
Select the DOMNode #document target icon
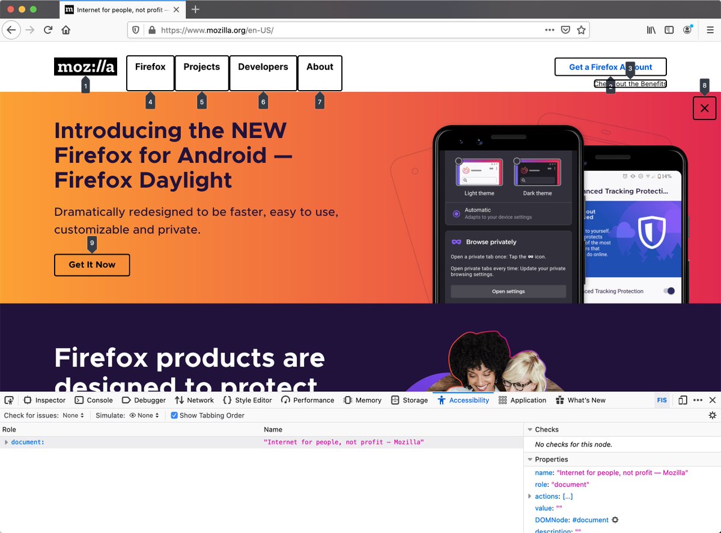(x=615, y=520)
